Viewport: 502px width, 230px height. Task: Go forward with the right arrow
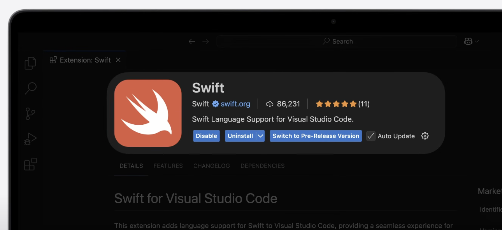click(205, 42)
